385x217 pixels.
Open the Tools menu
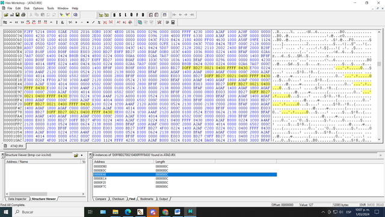51,8
